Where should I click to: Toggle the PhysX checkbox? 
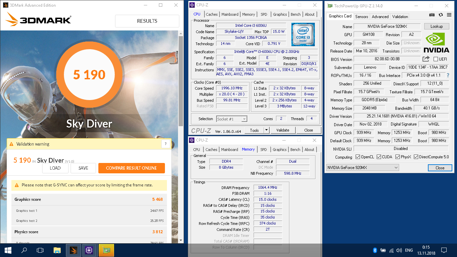pos(397,157)
